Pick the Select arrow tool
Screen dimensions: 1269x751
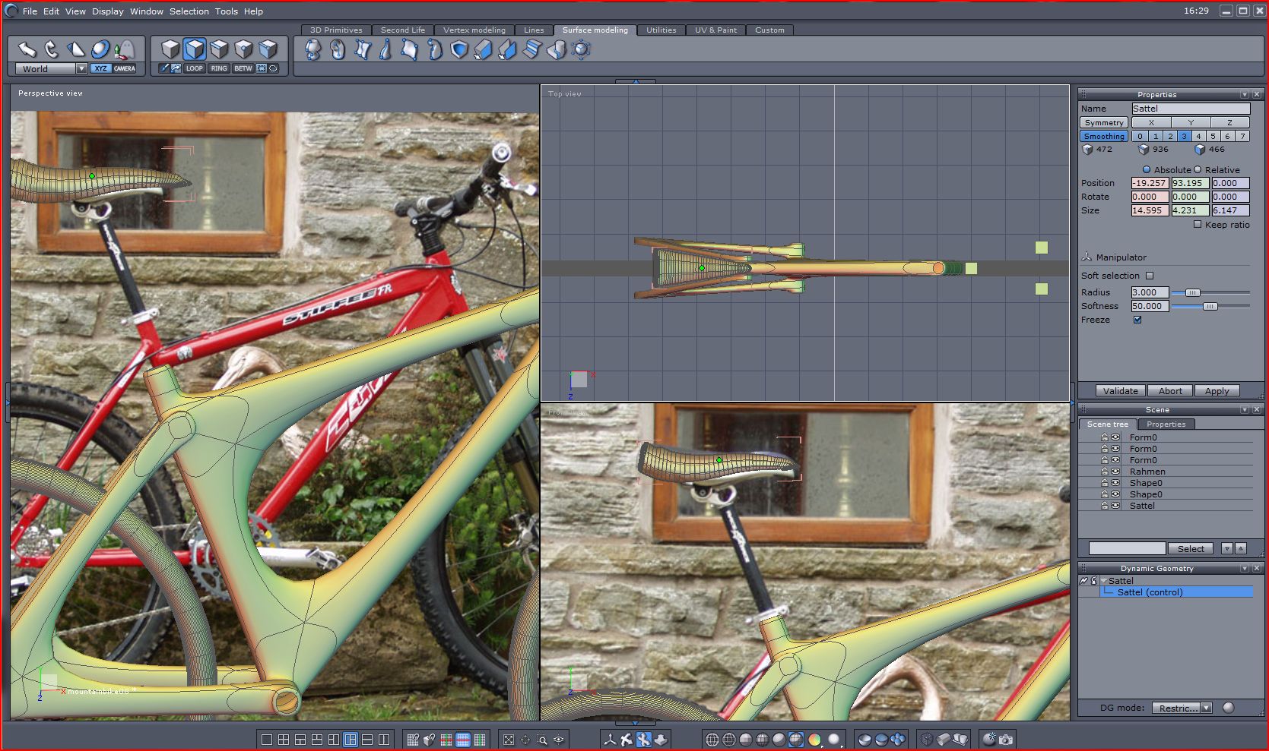27,49
